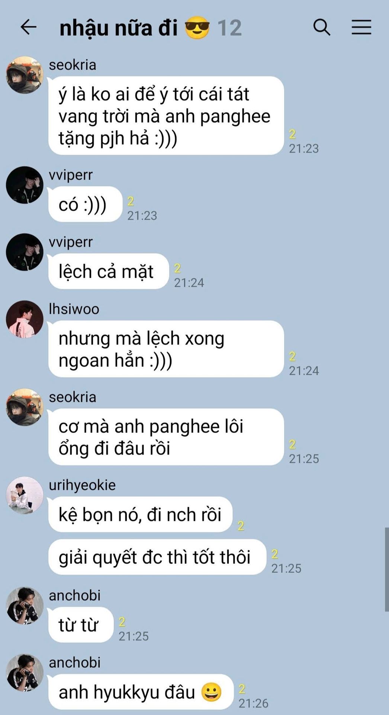Open the chat search magnifier

tap(322, 27)
